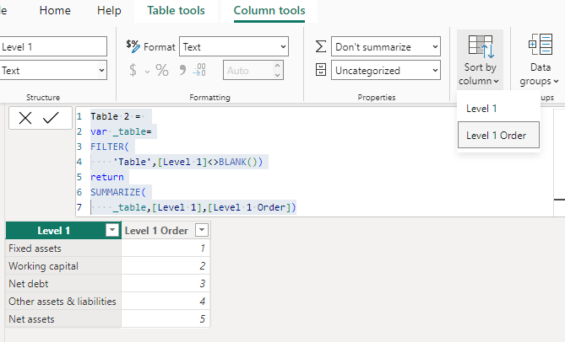The width and height of the screenshot is (565, 342).
Task: Select the Level 1 column header
Action: pyautogui.click(x=54, y=230)
